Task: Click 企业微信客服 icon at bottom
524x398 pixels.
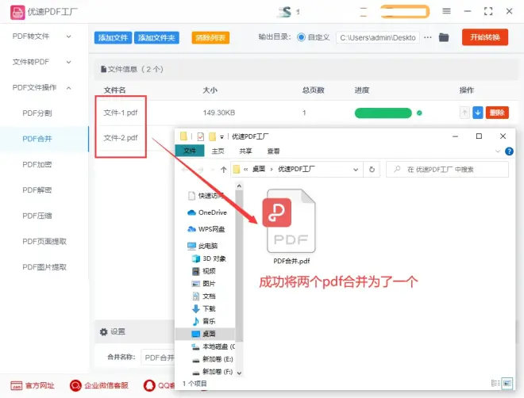Action: [x=75, y=385]
